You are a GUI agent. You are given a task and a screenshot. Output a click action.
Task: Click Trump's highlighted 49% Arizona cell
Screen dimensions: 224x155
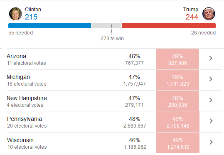coord(177,59)
